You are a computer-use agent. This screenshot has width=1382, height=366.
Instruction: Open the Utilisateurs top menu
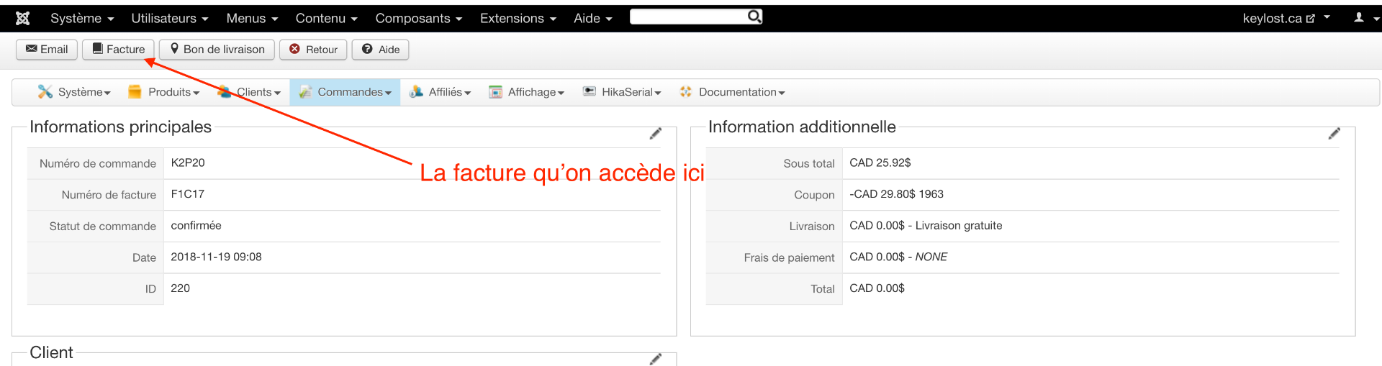click(169, 19)
